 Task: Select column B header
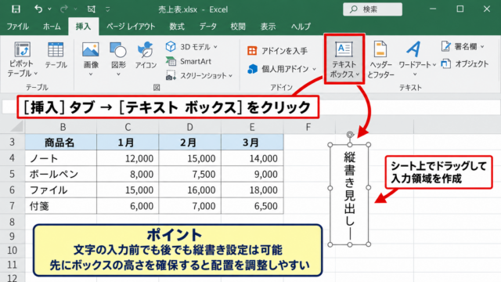coord(61,127)
